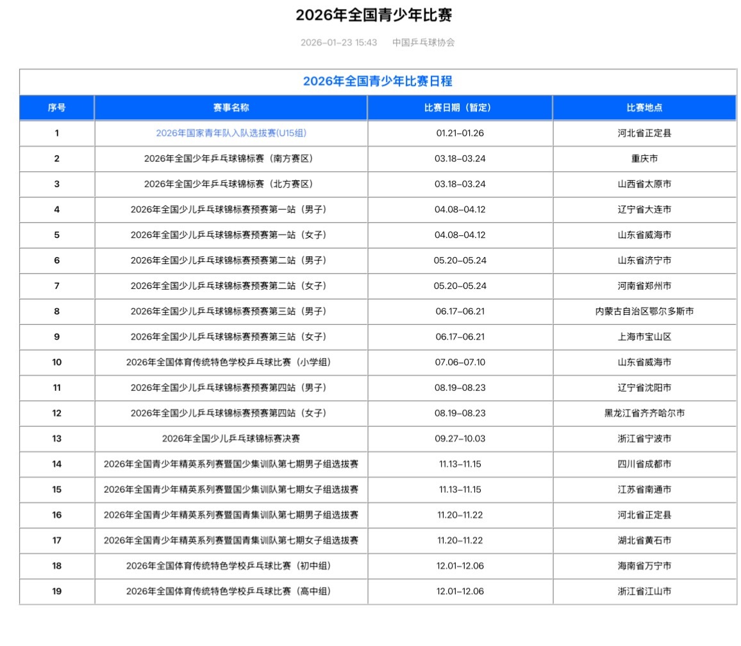Open the 2026年国家青年队入队选拔赛(U15组) link

(x=231, y=133)
